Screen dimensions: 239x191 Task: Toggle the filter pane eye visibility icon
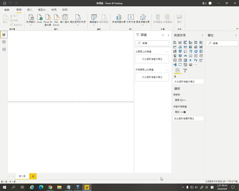[163, 35]
